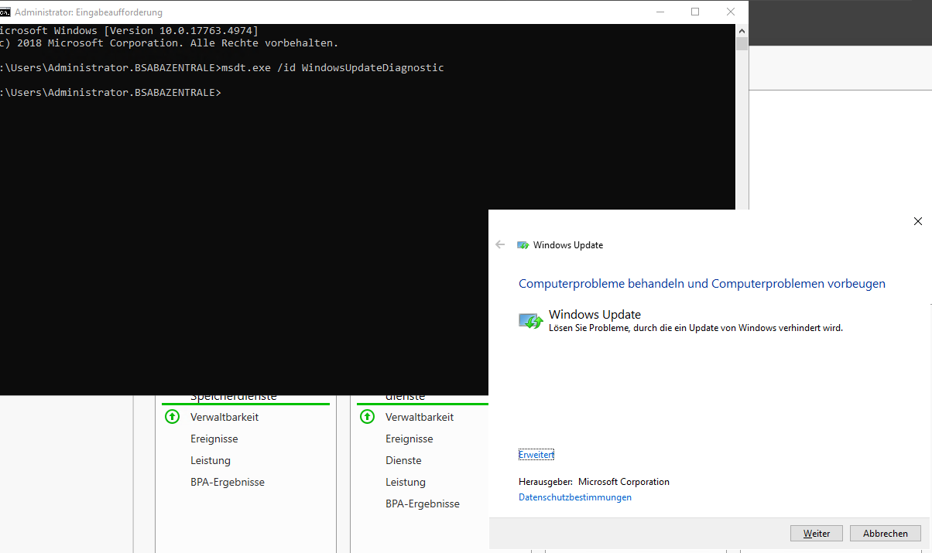Open Ereignisse in the tile listing Dienste
This screenshot has height=553, width=932.
(409, 439)
